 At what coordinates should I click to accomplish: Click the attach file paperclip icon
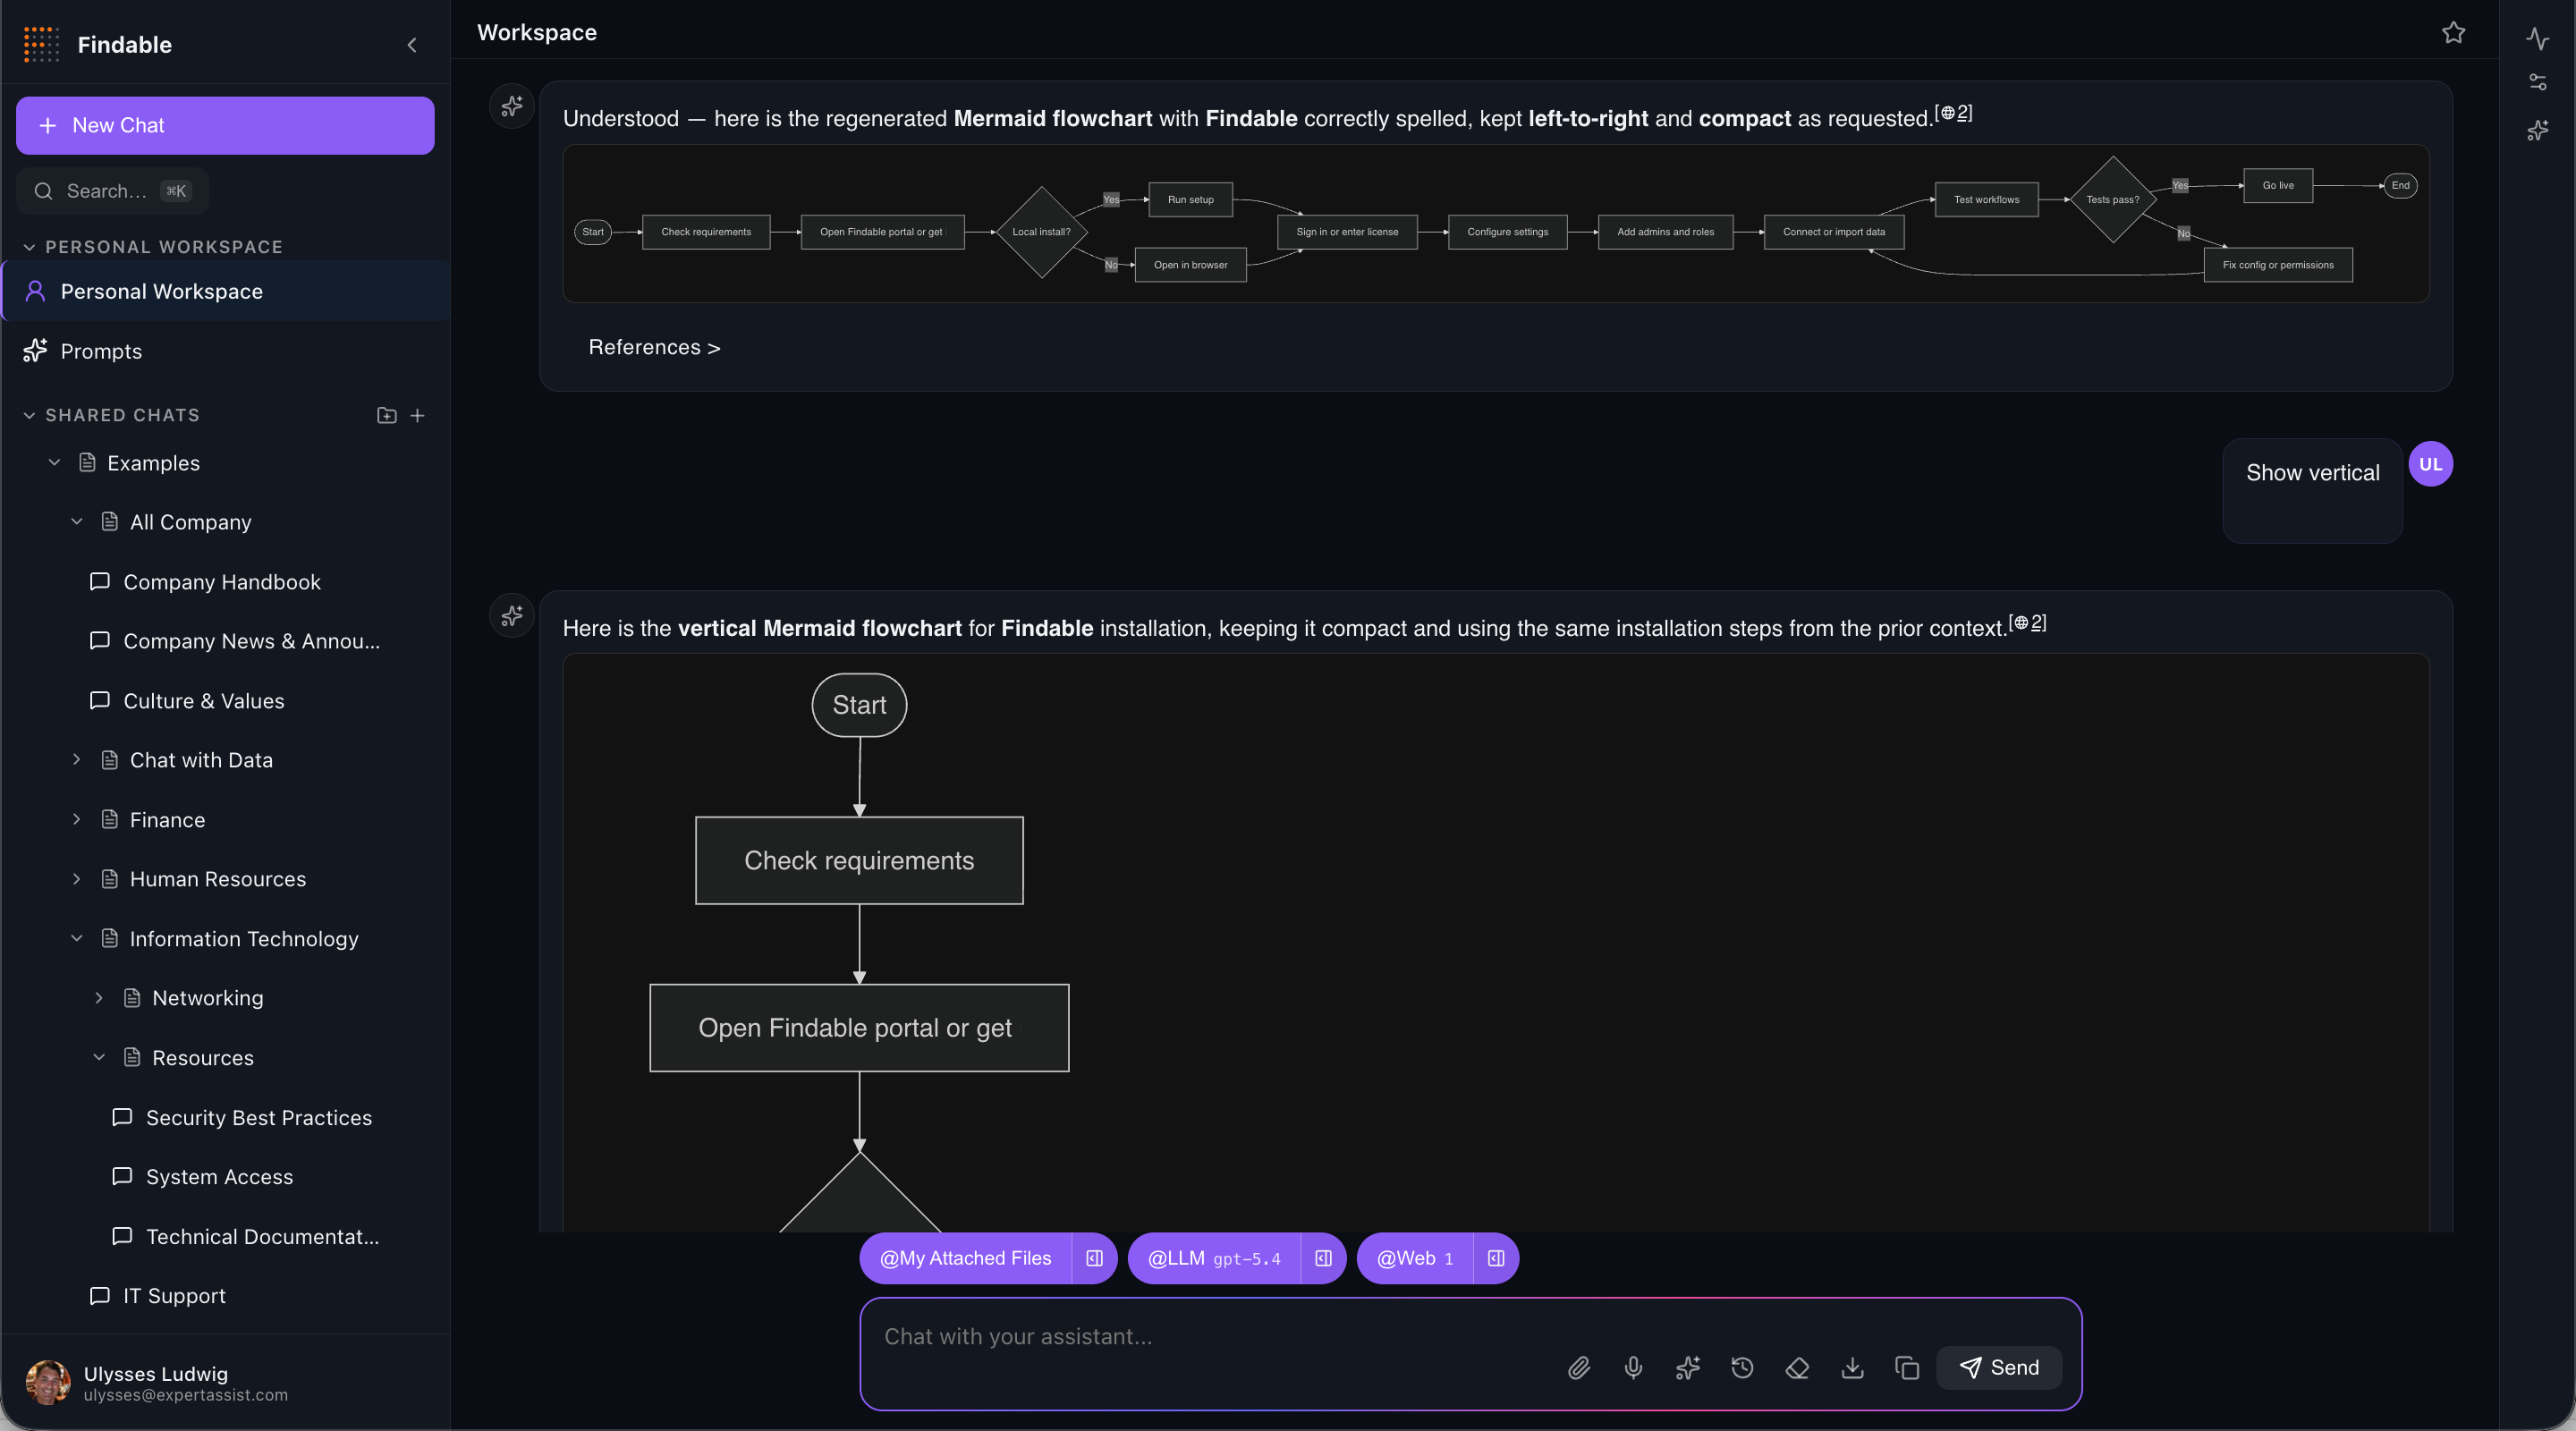[x=1578, y=1367]
